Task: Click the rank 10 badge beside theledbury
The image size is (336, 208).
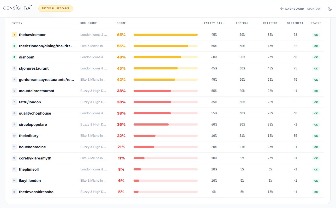Action: pyautogui.click(x=14, y=136)
